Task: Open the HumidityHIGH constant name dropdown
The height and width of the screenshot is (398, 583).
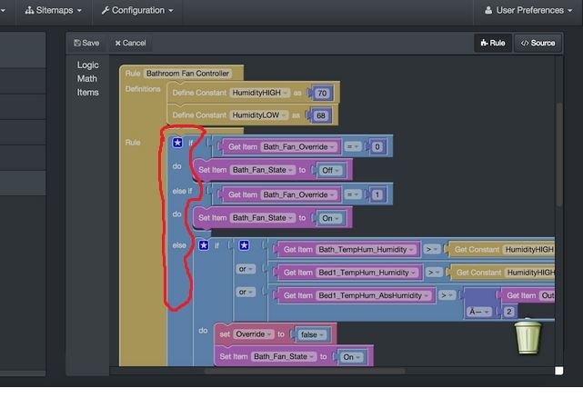Action: pos(259,93)
